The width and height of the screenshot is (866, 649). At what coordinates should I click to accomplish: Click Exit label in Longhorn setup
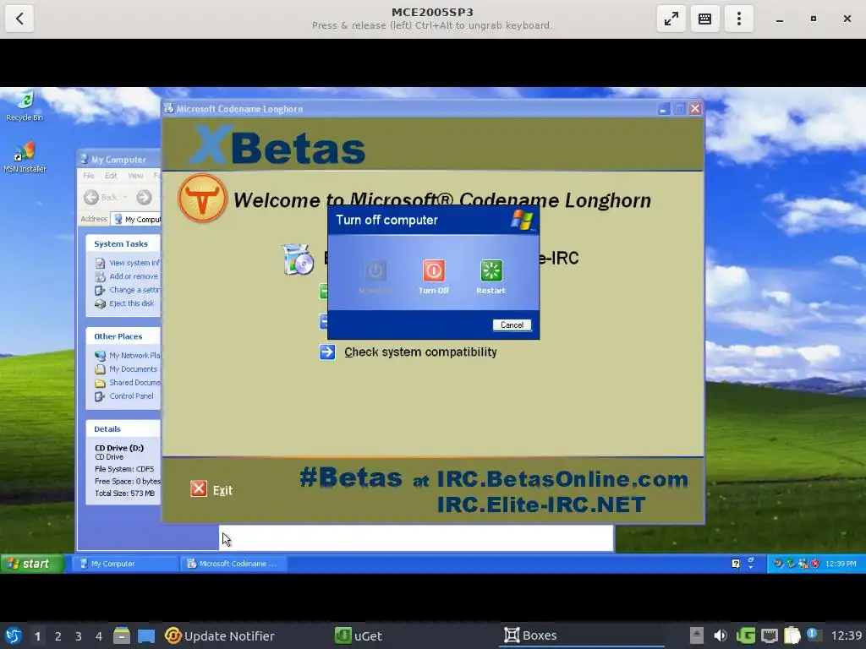pos(222,490)
